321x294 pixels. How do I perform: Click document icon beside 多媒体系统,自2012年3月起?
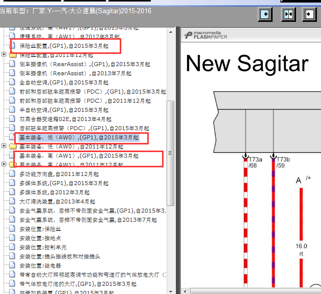[x=12, y=192]
